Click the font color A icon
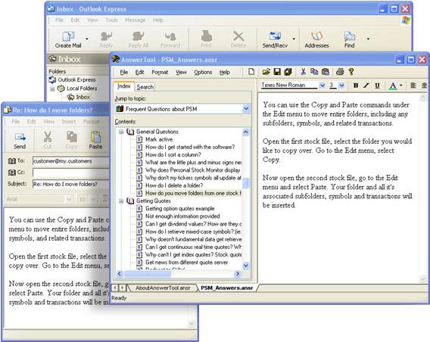The image size is (430, 342). pos(393,85)
